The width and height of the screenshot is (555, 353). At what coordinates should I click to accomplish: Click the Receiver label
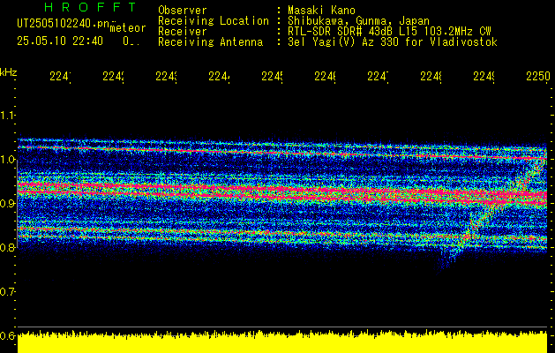coord(183,32)
